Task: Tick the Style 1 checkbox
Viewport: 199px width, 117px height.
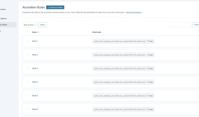Action: pos(28,41)
